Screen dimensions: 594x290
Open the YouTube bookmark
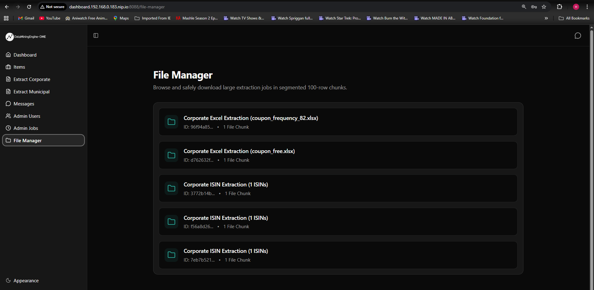50,18
